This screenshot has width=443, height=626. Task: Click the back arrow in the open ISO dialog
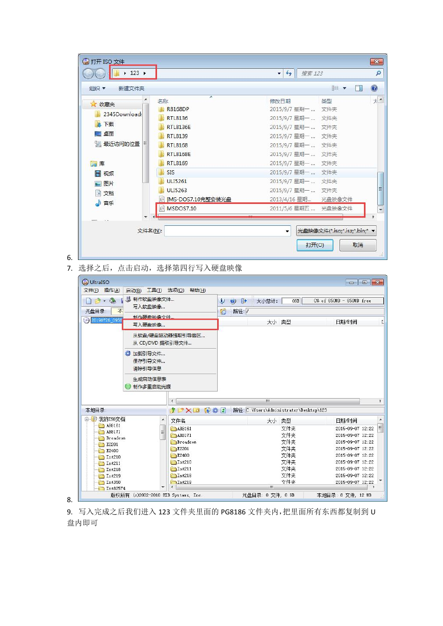coord(89,73)
